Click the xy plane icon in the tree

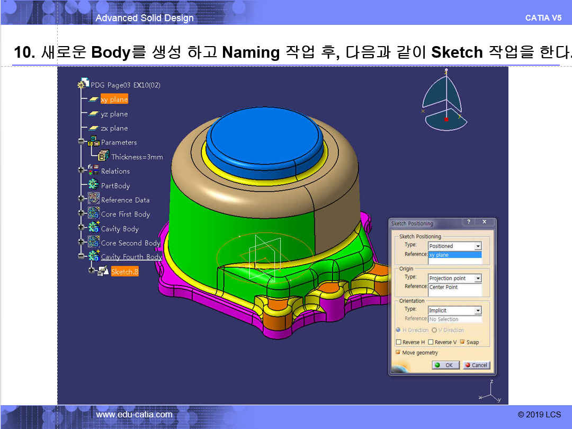point(94,100)
